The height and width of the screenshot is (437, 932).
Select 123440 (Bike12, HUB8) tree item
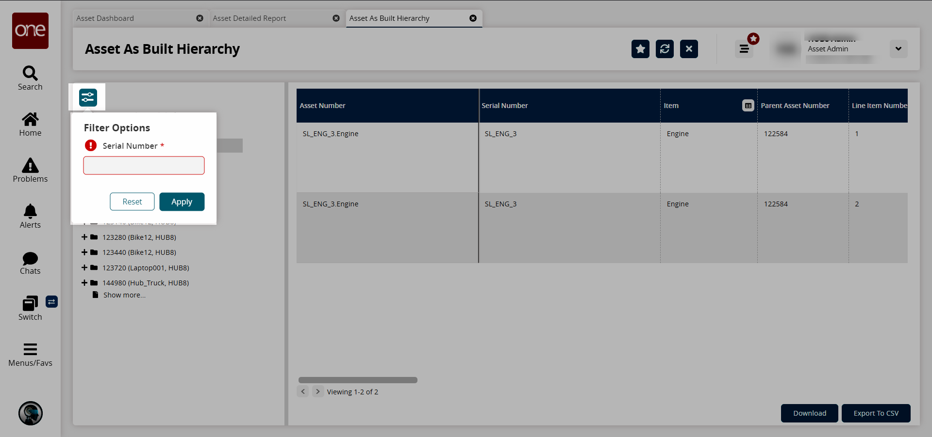coord(139,252)
